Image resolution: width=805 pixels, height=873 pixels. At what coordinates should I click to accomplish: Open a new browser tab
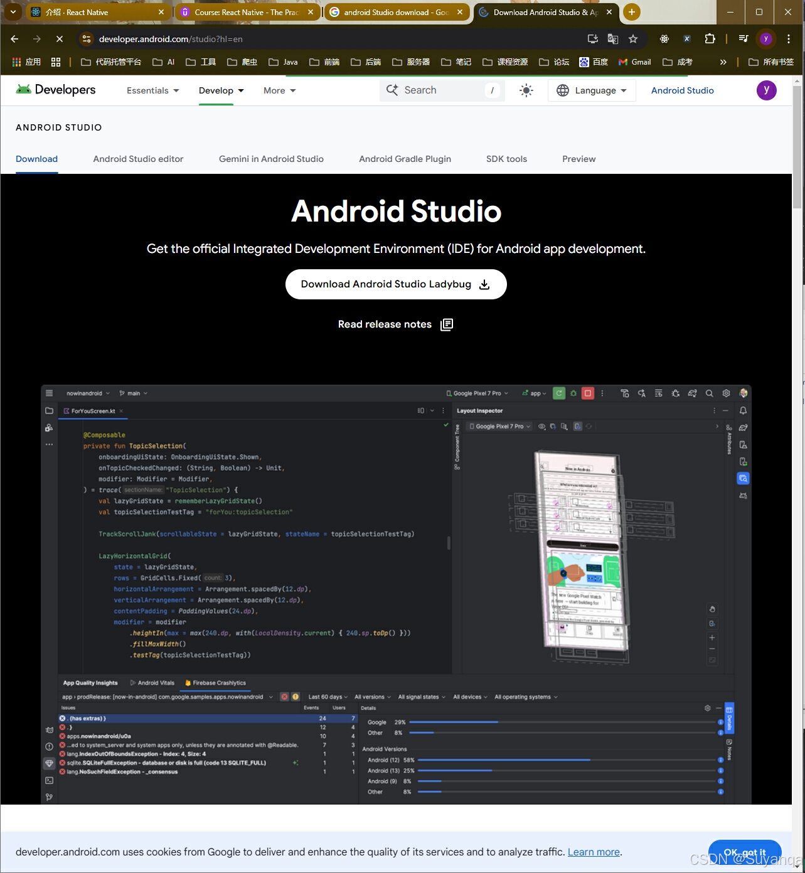[x=632, y=12]
